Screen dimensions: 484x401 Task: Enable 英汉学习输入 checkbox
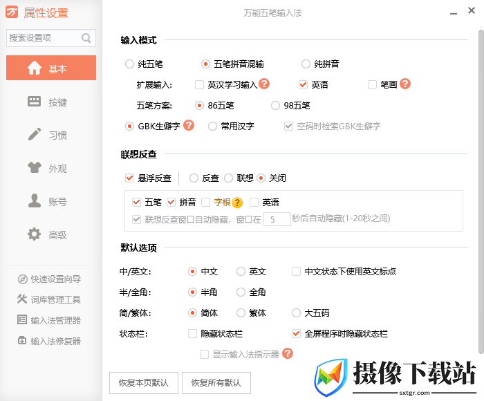pos(199,84)
